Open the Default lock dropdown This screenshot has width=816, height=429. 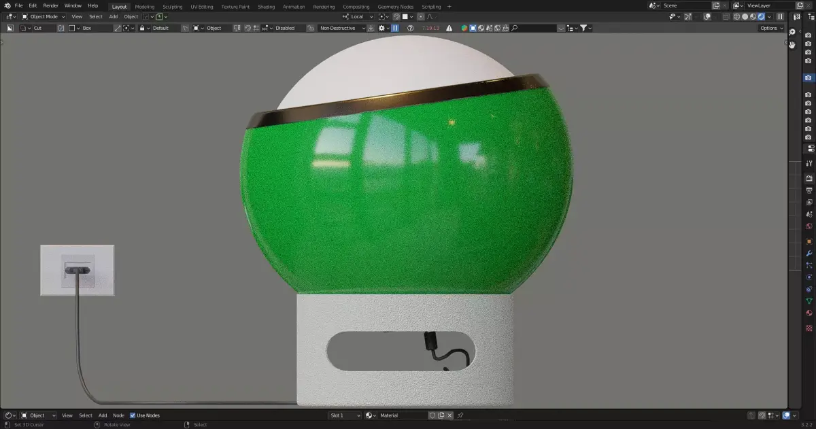(158, 28)
